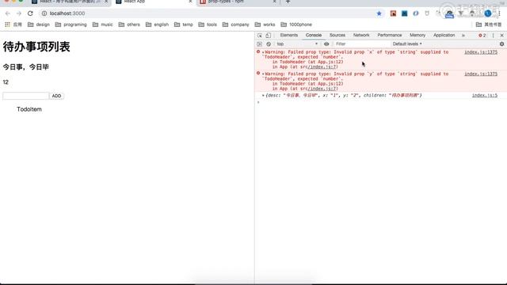Switch to the Sources tab
507x285 pixels.
pos(337,35)
